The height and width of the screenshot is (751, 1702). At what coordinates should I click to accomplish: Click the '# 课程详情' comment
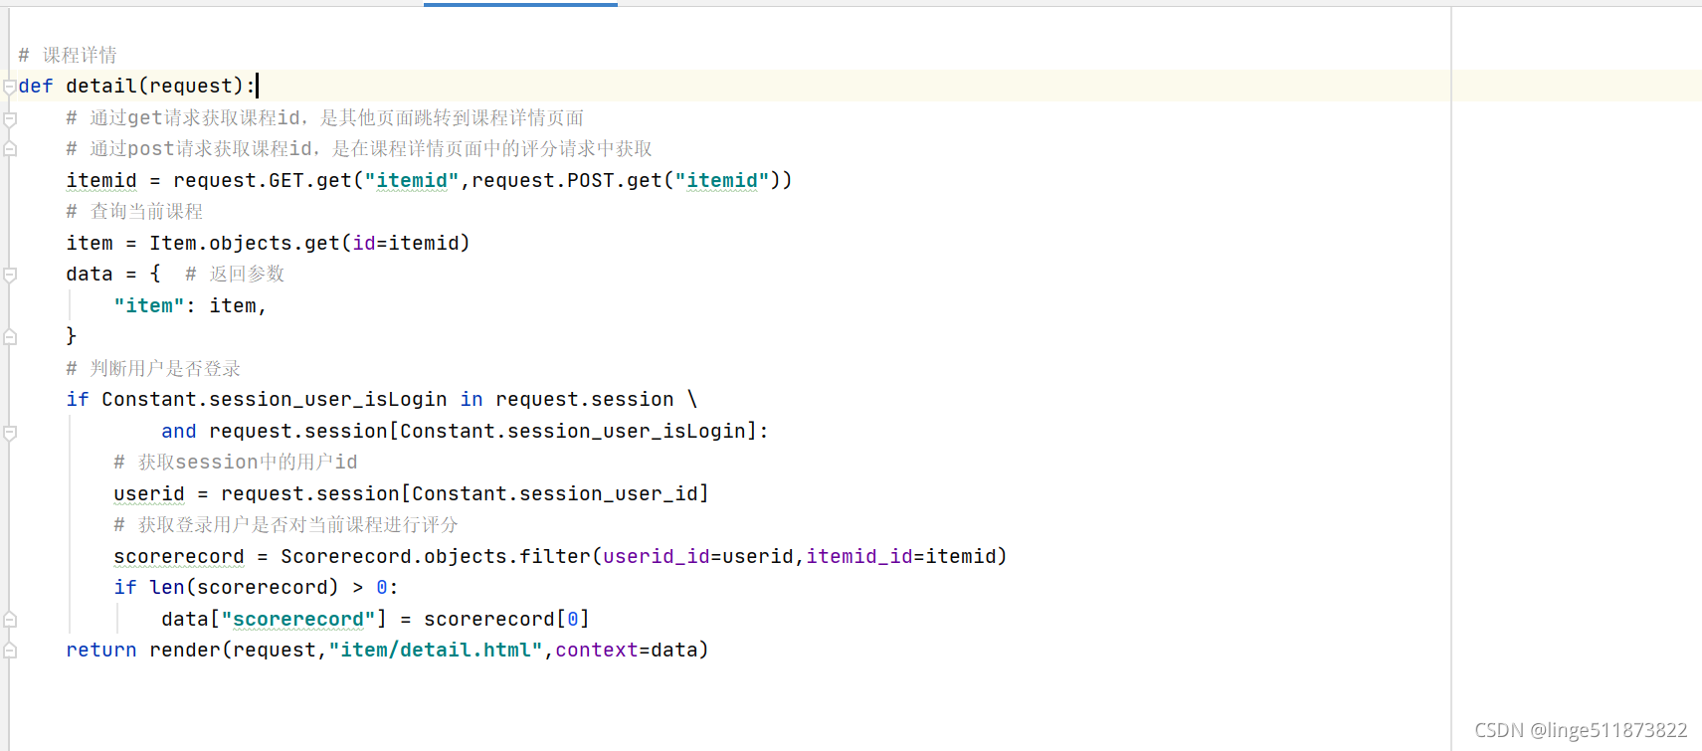(x=68, y=55)
